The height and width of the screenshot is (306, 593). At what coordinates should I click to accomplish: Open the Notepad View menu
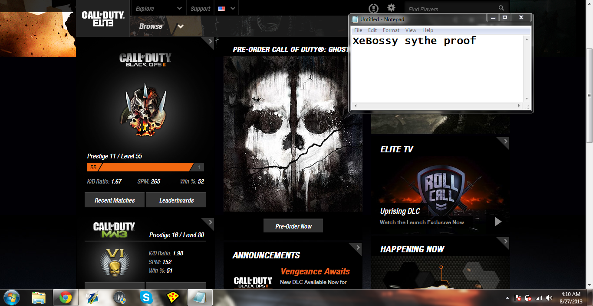point(411,30)
